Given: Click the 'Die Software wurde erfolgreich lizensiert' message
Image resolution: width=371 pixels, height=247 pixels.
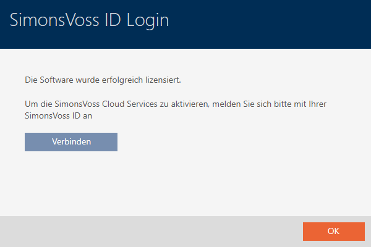Looking at the screenshot, I should pos(102,80).
